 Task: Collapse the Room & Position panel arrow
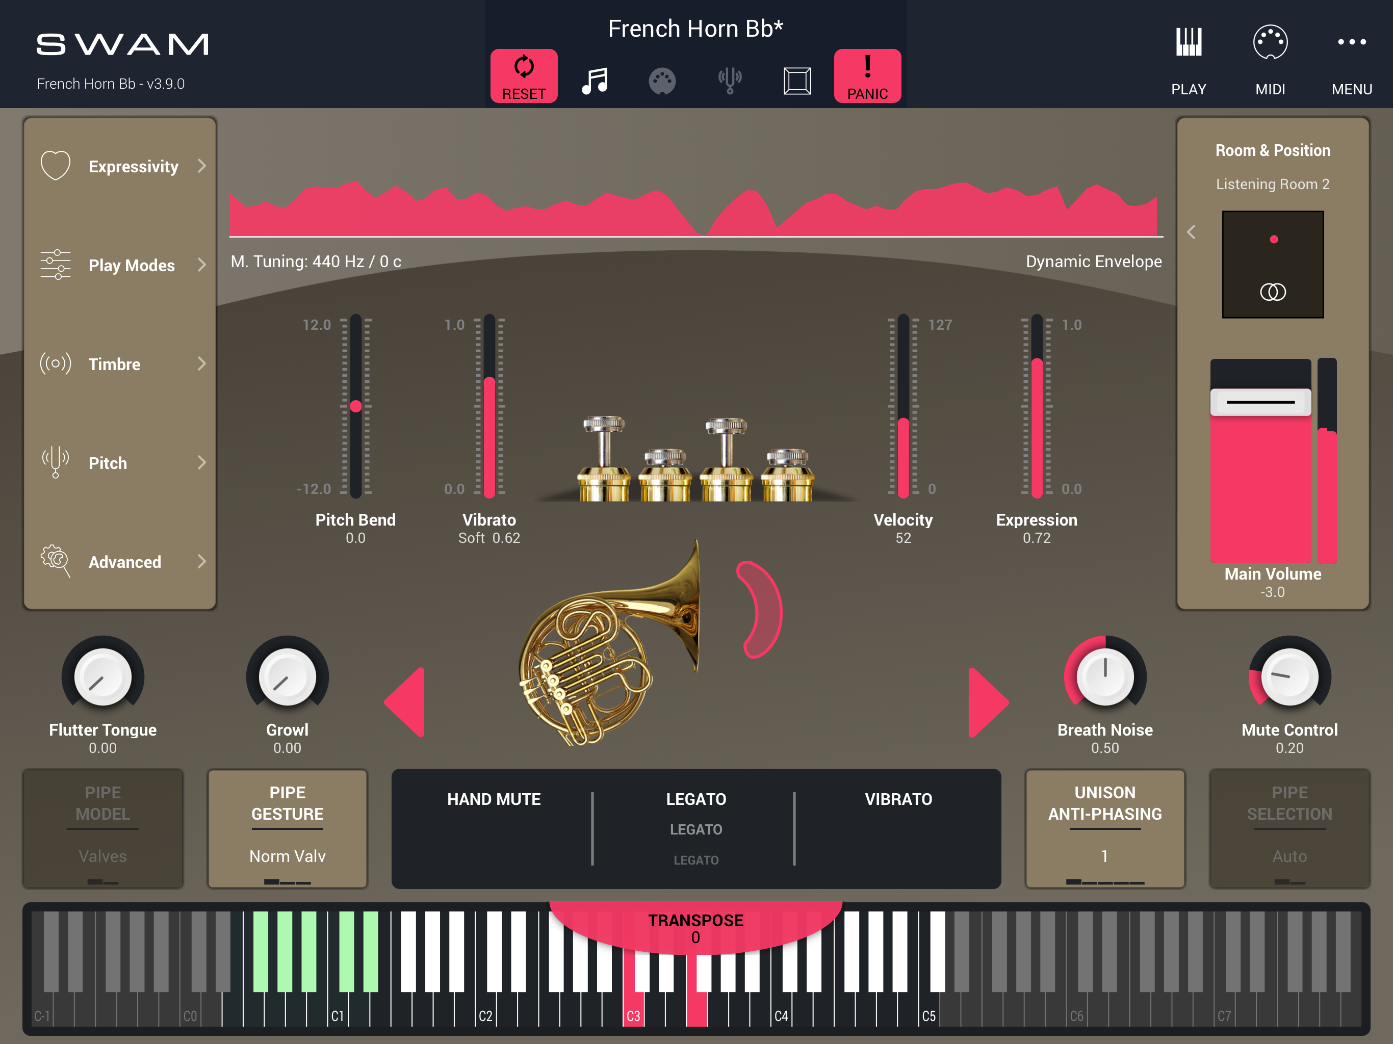coord(1192,232)
